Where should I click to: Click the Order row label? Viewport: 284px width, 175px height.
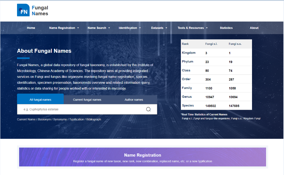coord(186,79)
